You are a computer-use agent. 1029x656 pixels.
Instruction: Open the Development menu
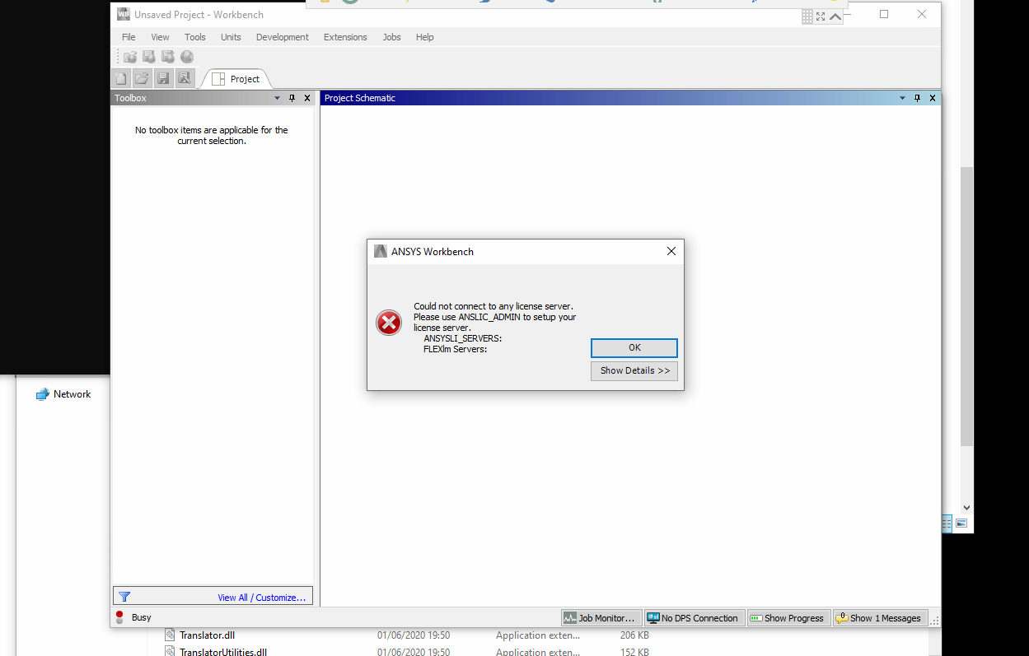283,37
